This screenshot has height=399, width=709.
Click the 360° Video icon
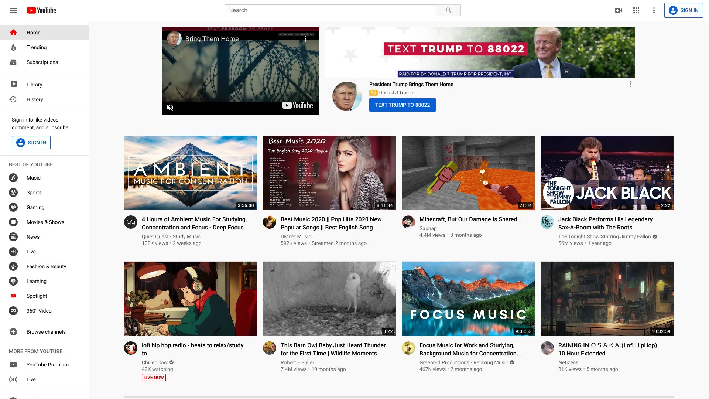(13, 311)
